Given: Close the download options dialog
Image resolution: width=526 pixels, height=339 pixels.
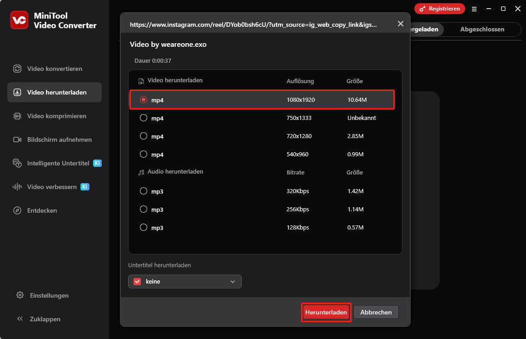Looking at the screenshot, I should click(x=401, y=24).
